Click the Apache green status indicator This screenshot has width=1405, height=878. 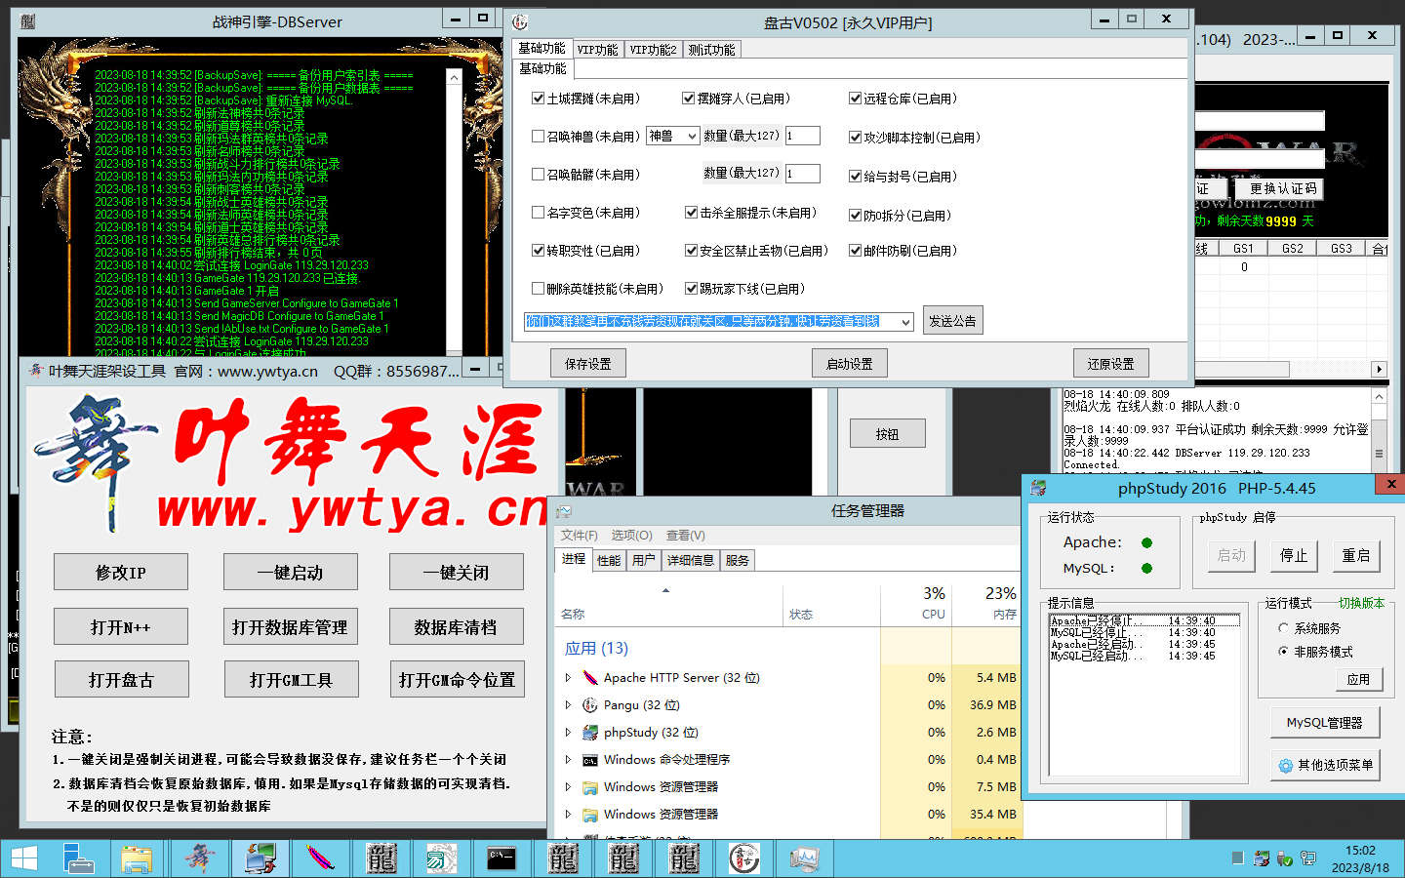(x=1146, y=542)
